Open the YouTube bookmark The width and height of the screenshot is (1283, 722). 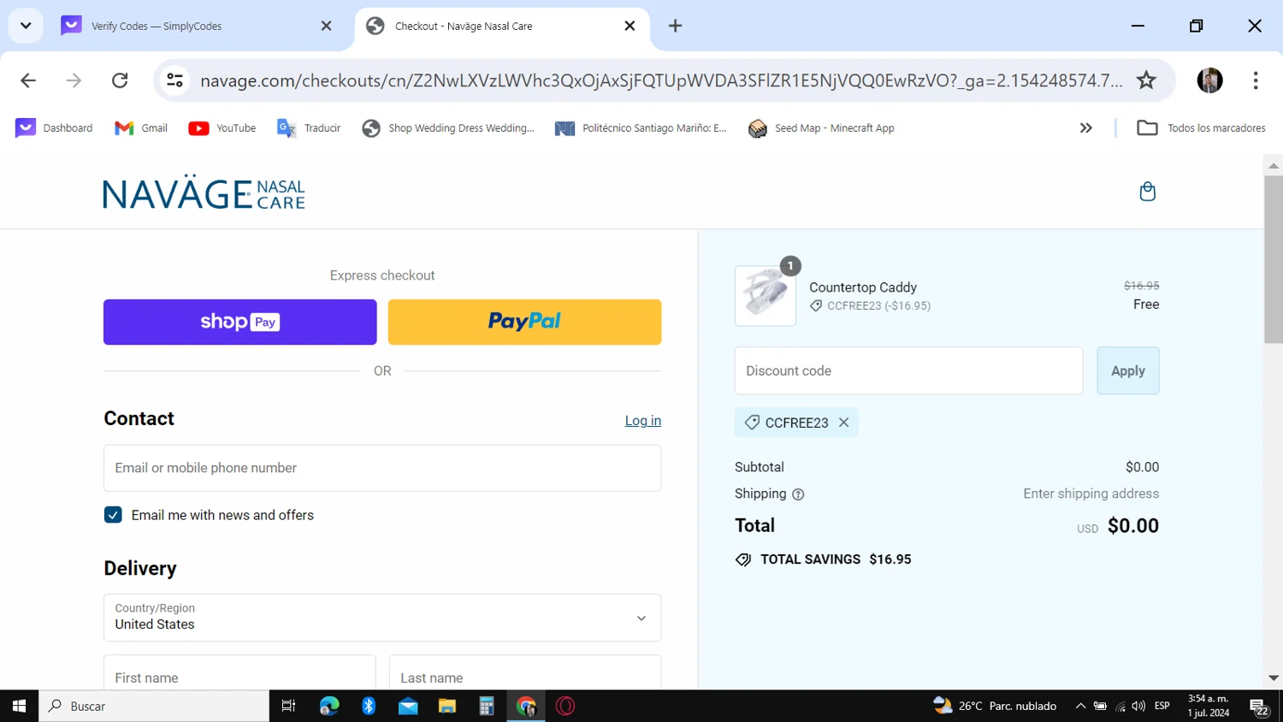coord(222,128)
